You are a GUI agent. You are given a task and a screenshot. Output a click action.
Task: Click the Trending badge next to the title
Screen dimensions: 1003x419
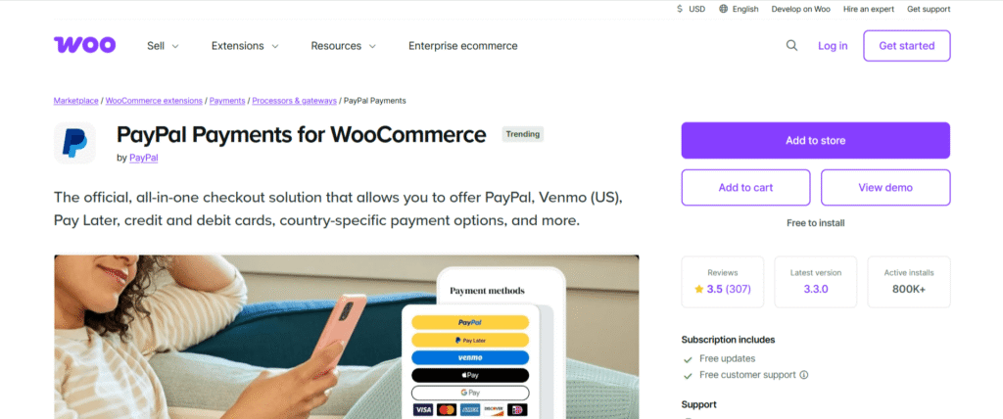[x=523, y=134]
